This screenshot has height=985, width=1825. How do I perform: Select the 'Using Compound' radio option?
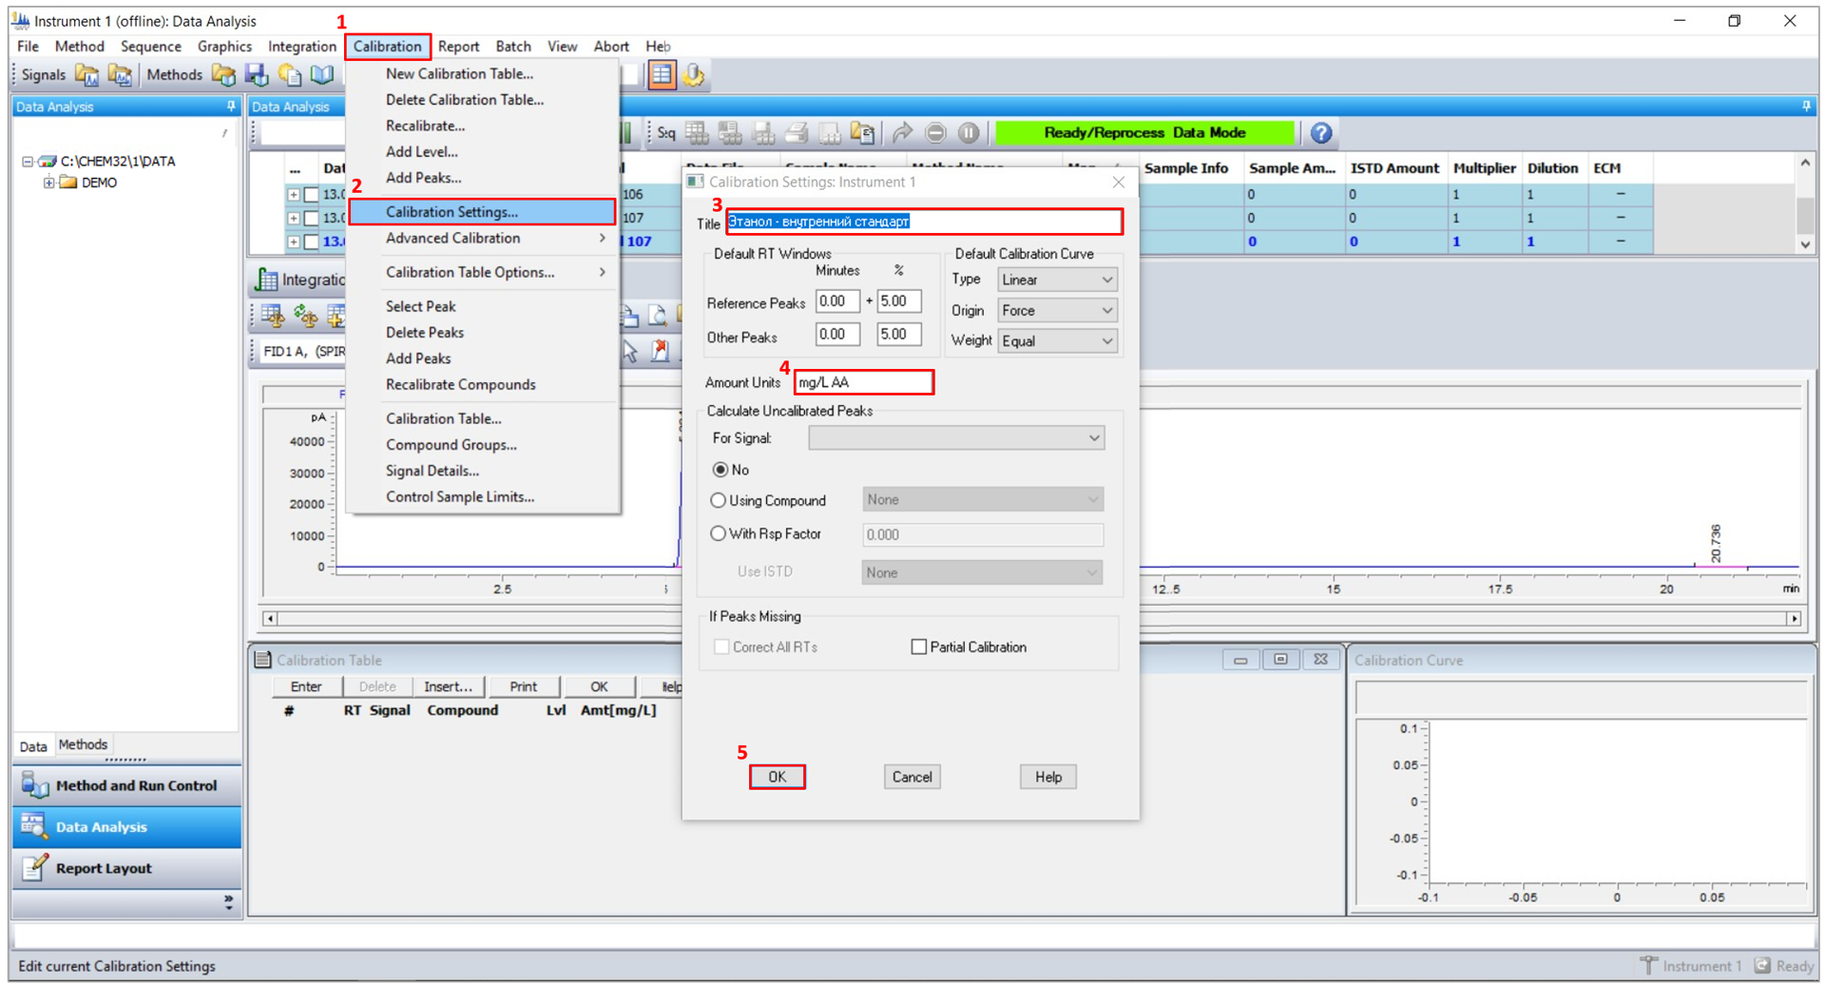tap(719, 500)
